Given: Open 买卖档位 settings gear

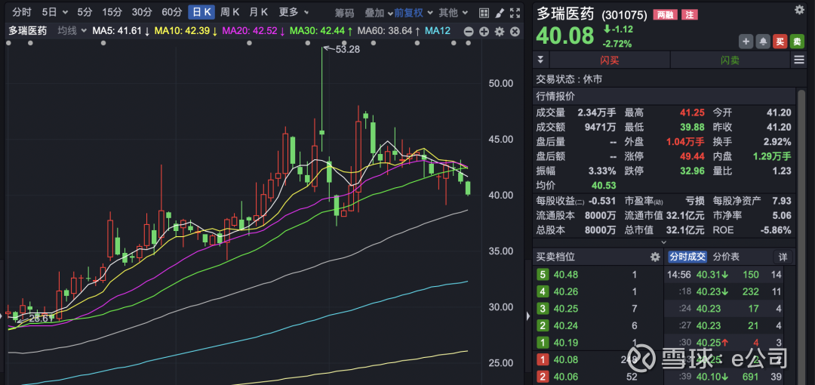Looking at the screenshot, I should pyautogui.click(x=655, y=257).
